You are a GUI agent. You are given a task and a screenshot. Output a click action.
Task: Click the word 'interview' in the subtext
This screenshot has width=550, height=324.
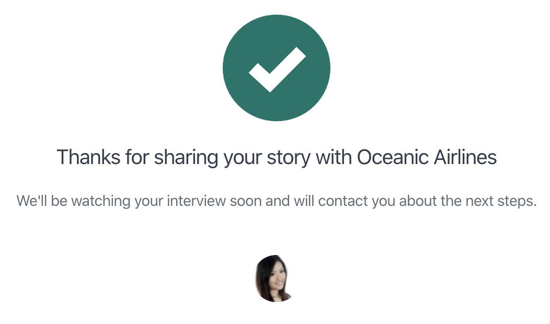point(197,201)
